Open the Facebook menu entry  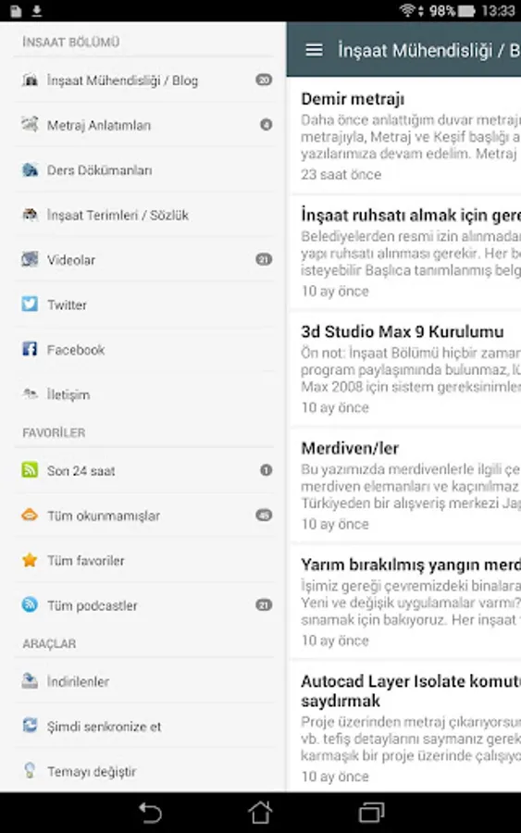(146, 350)
